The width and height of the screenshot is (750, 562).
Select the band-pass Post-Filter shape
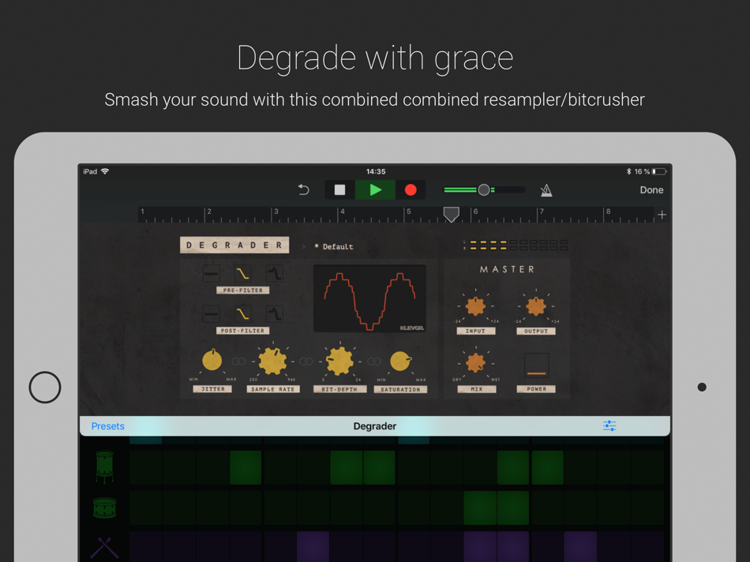point(274,314)
